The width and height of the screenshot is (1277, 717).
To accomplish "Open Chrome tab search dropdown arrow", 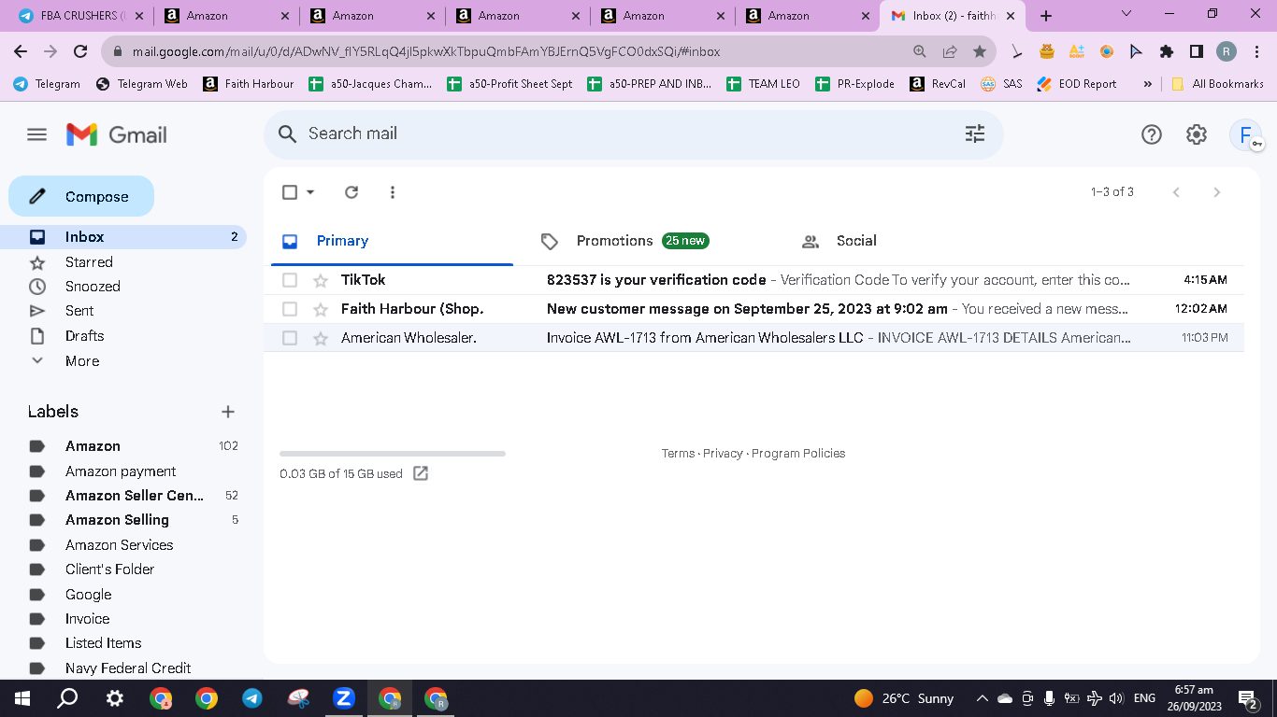I will point(1126,14).
